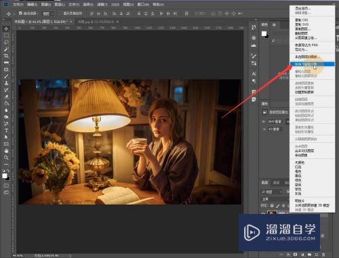Change screen mode at the toolbox bottom

[6, 192]
